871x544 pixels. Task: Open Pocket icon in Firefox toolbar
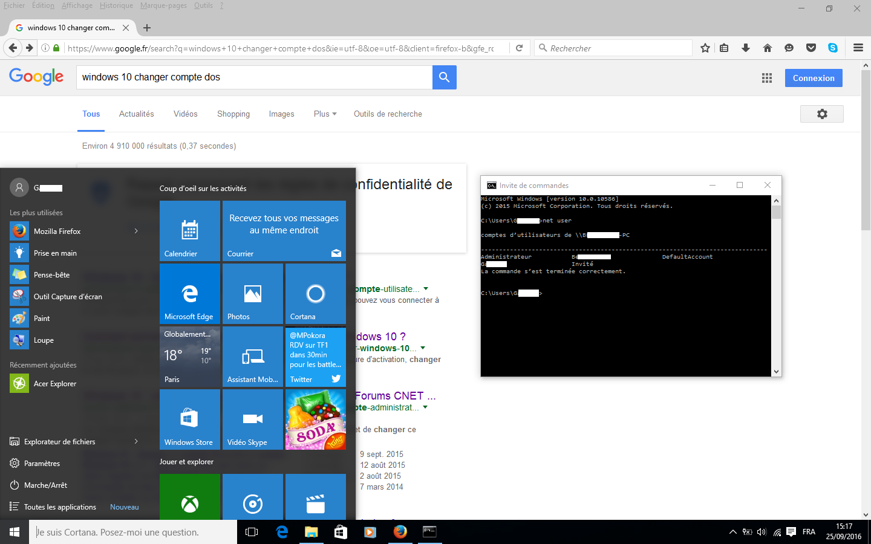(x=811, y=48)
